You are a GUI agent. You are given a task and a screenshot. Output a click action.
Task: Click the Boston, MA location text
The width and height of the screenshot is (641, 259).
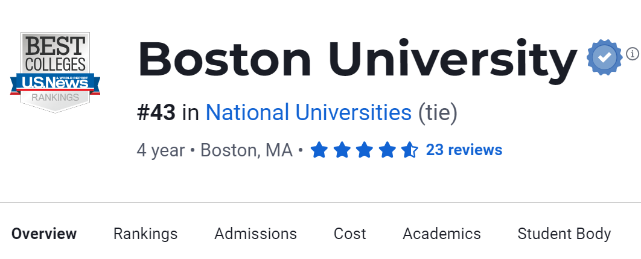point(246,150)
